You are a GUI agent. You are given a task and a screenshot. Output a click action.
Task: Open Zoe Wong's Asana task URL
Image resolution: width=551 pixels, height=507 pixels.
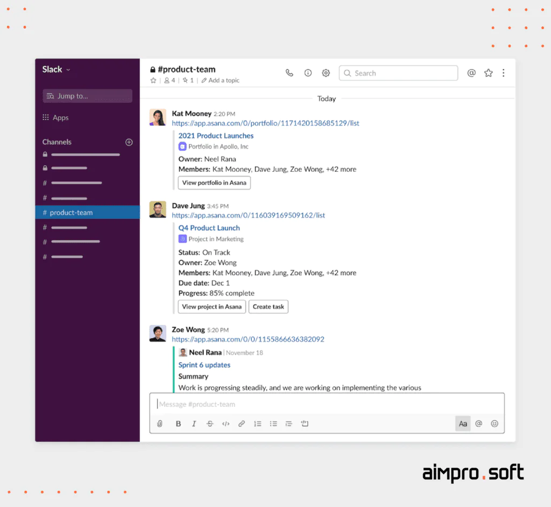248,339
